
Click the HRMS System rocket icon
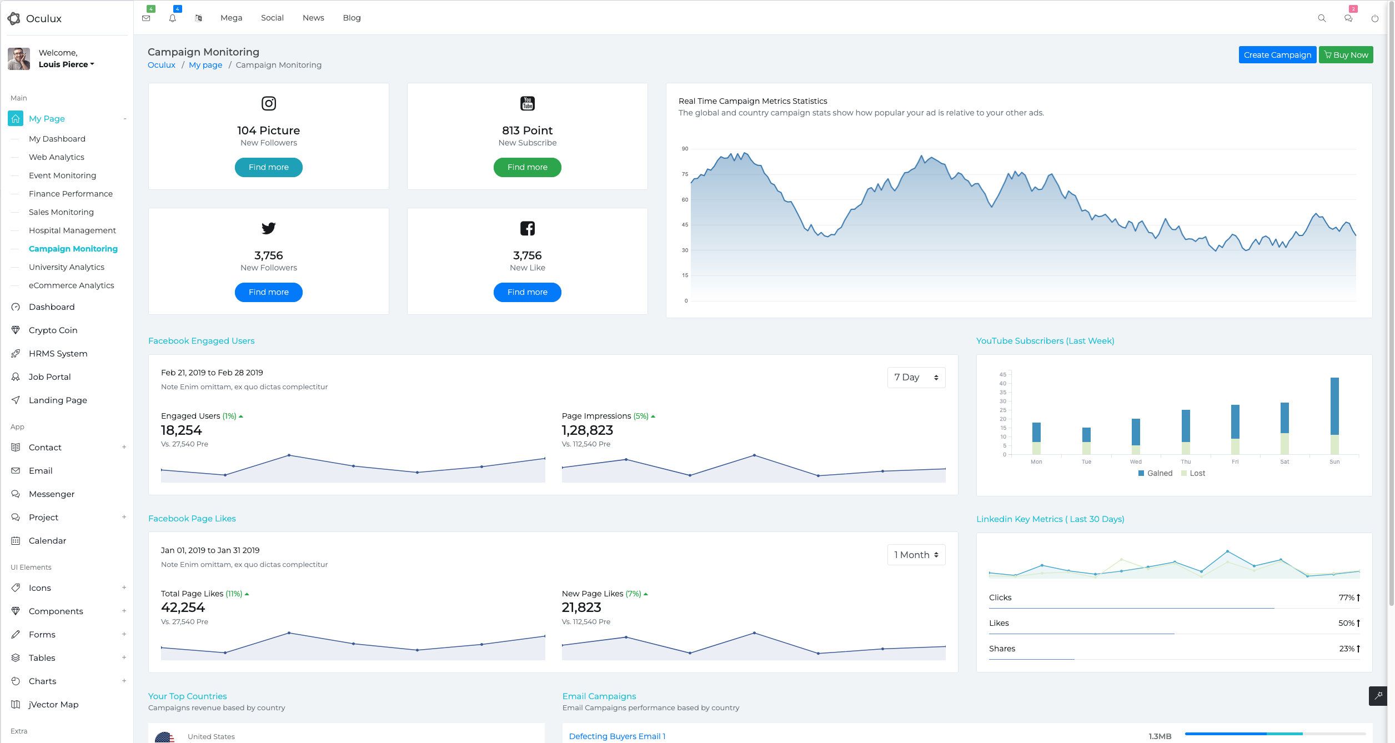(x=16, y=354)
